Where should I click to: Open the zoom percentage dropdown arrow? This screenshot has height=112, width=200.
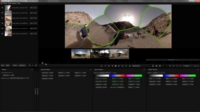(192, 66)
